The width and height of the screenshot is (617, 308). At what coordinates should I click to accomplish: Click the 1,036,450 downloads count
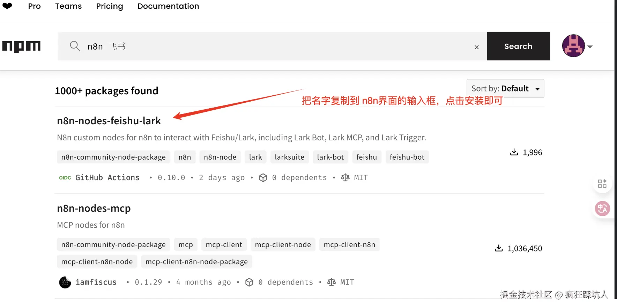click(525, 249)
